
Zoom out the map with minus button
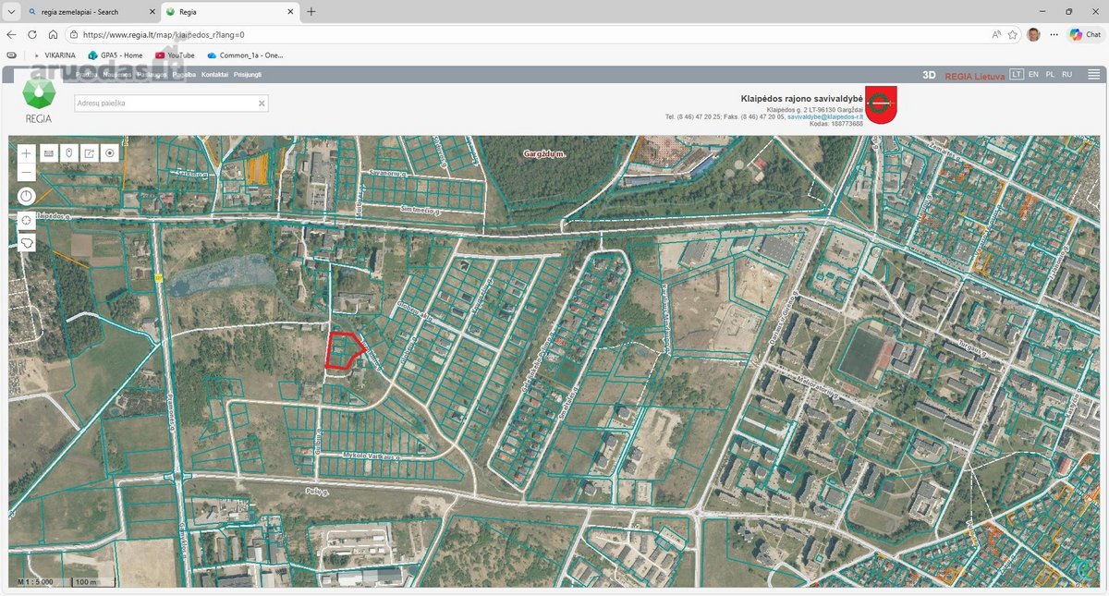click(26, 172)
